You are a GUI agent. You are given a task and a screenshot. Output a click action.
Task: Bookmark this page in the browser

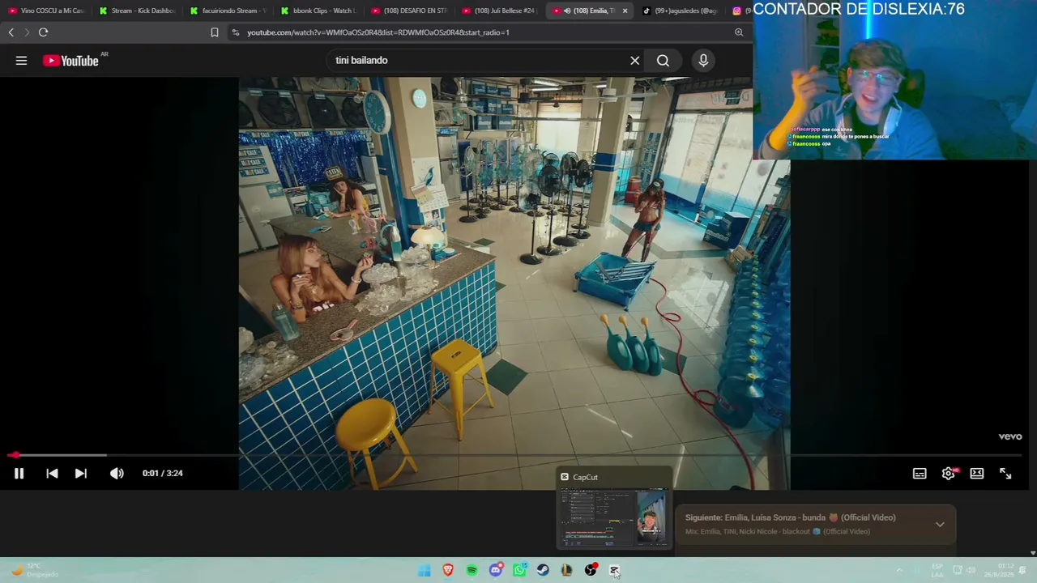[x=215, y=32]
